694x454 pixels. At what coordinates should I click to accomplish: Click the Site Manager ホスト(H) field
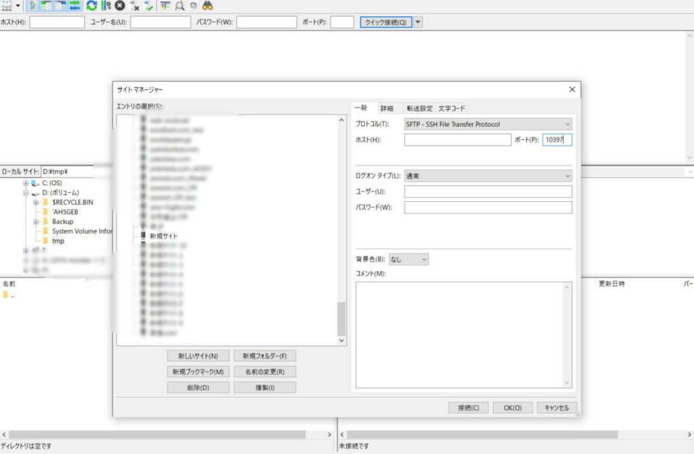457,140
